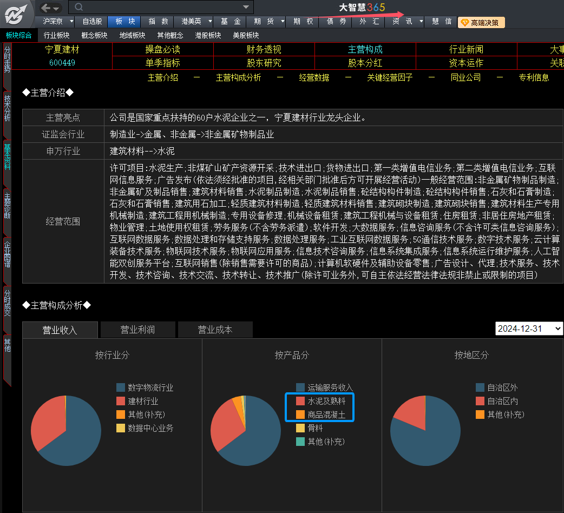
Task: Select the 营业收入 tab
Action: [x=60, y=330]
